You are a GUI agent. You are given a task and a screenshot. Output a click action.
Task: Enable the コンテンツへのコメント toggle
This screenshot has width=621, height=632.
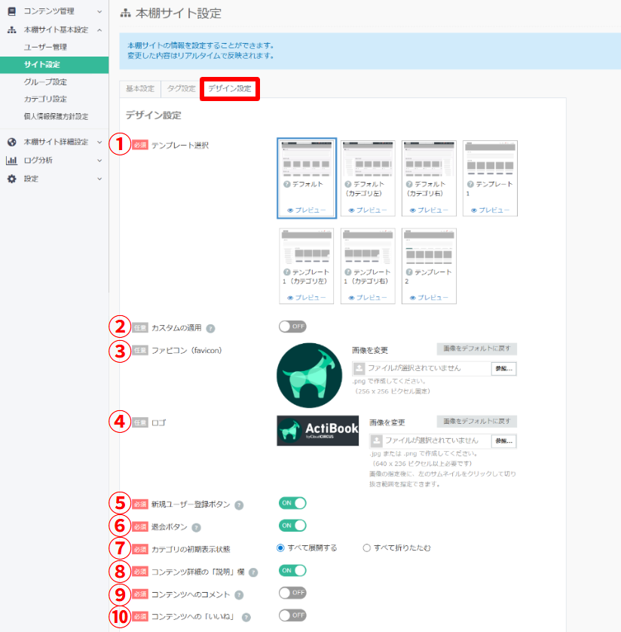point(292,593)
